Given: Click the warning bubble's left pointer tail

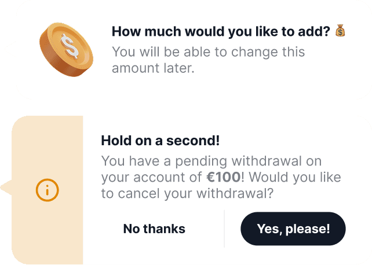Looking at the screenshot, I should coord(6,189).
